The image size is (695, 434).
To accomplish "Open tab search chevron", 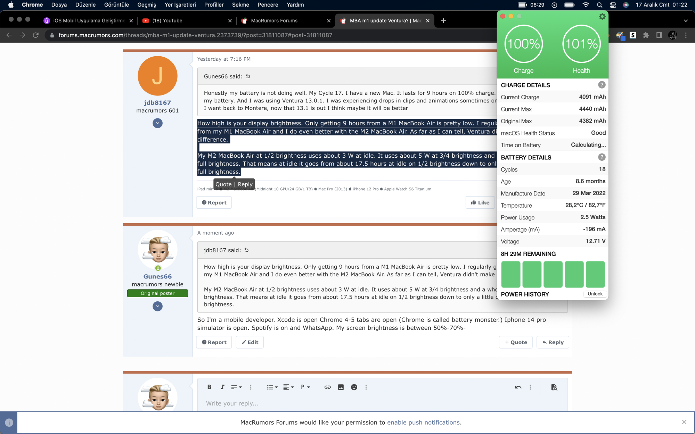I will click(686, 21).
